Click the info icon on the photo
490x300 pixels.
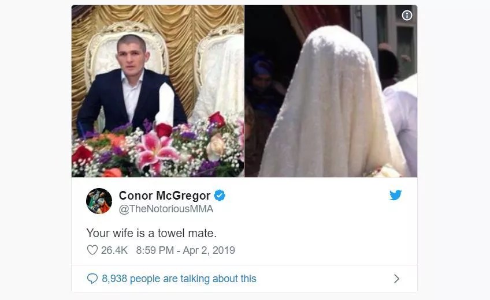coord(407,15)
